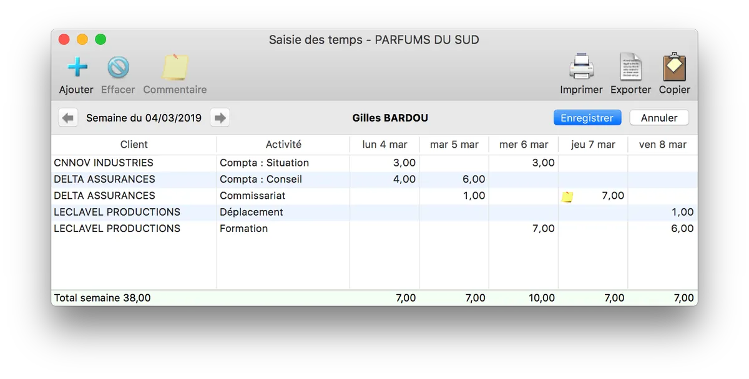Viewport: 749px width, 379px height.
Task: Click the Client column header
Action: click(134, 145)
